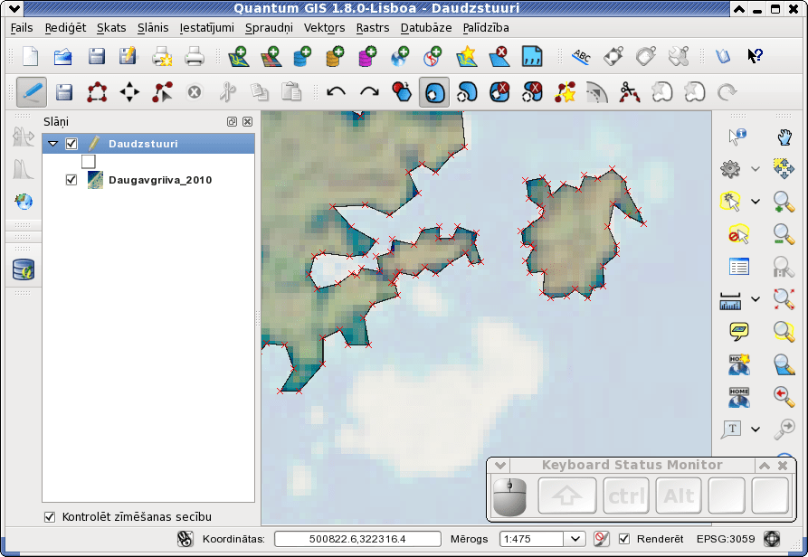Open the Rastrs menu
Image resolution: width=808 pixels, height=557 pixels.
pos(373,28)
